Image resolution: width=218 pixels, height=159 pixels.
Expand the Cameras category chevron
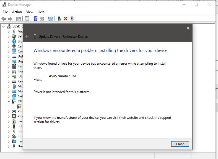(9, 47)
